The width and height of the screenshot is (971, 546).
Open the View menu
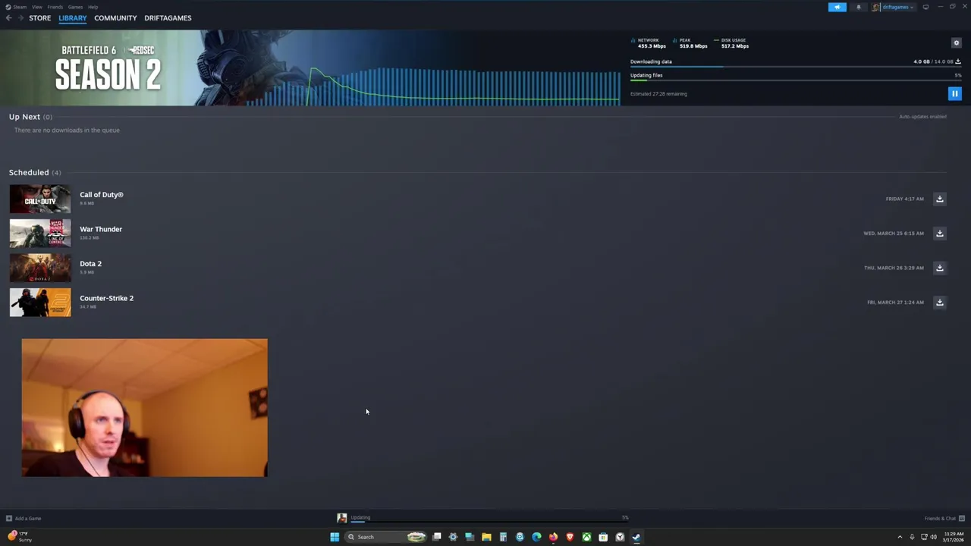point(36,7)
